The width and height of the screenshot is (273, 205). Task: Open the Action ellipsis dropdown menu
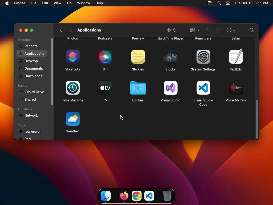click(231, 30)
